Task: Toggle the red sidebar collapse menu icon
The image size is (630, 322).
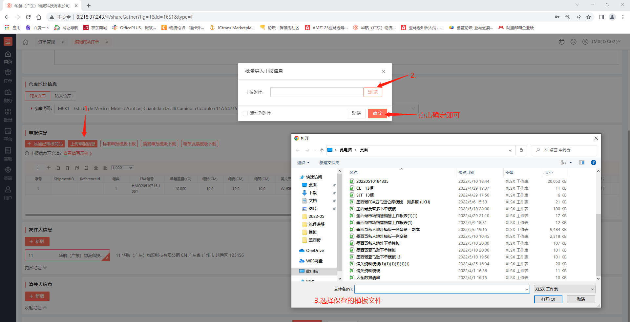Action: click(x=8, y=42)
